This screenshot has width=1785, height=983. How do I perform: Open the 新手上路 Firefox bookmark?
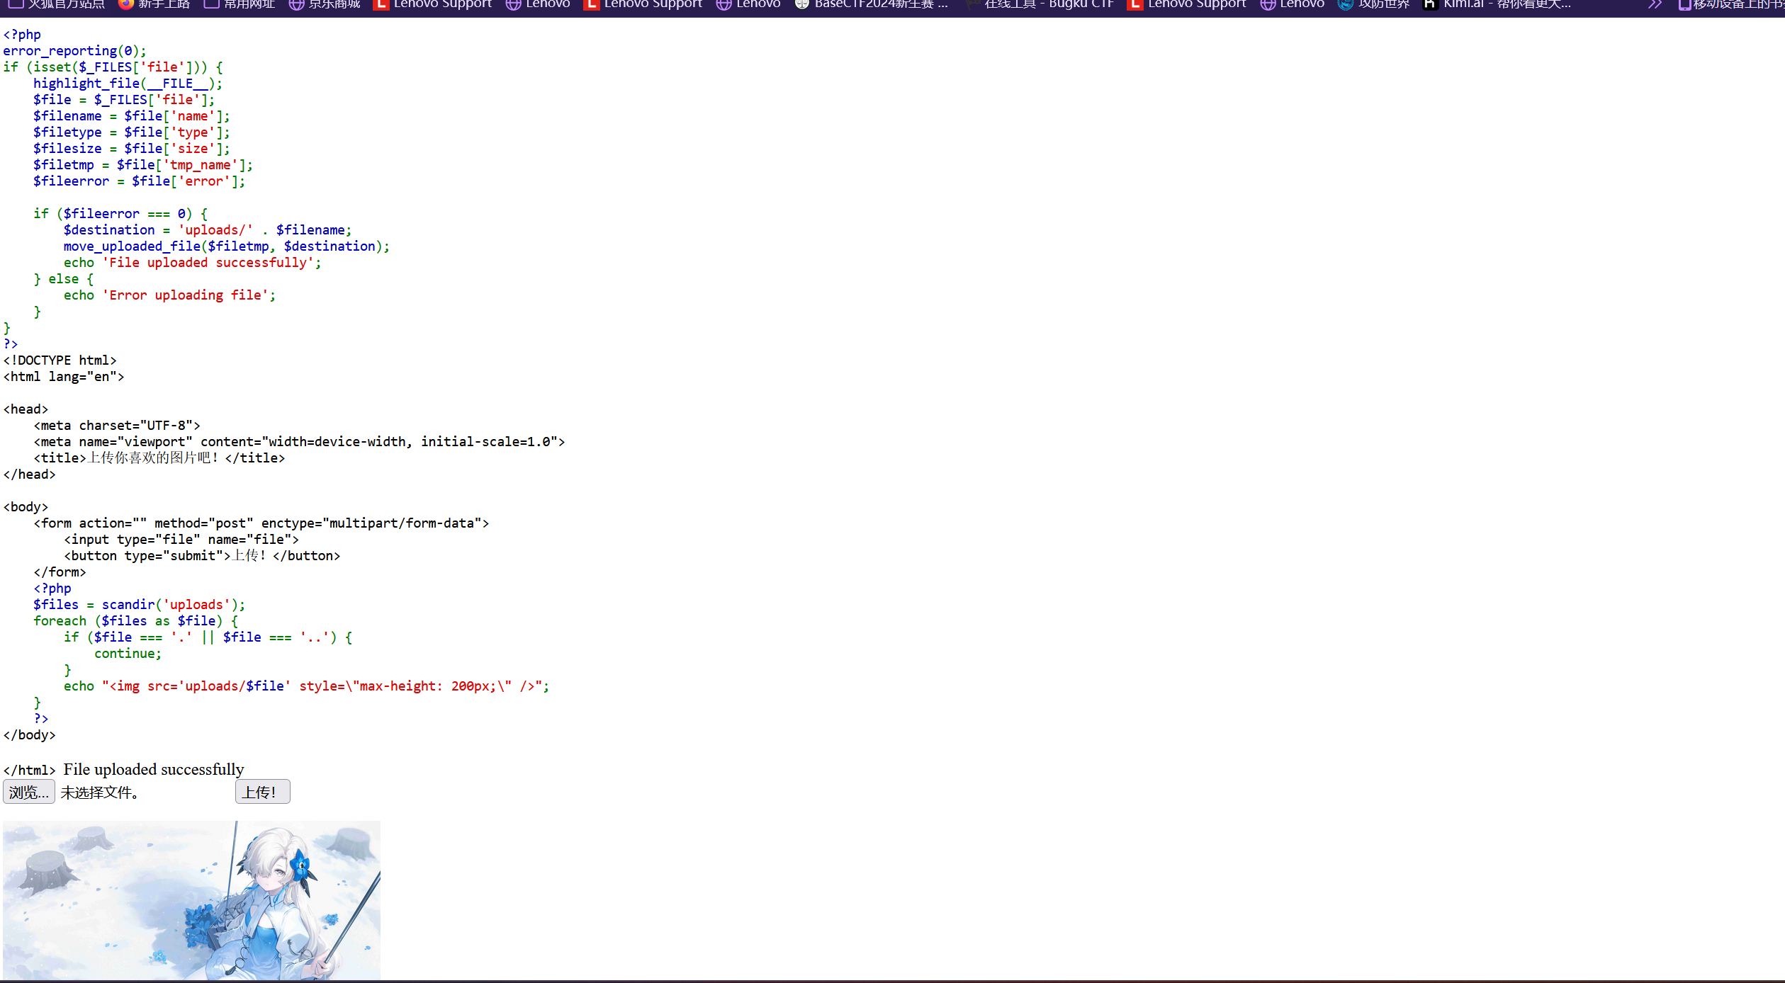154,4
